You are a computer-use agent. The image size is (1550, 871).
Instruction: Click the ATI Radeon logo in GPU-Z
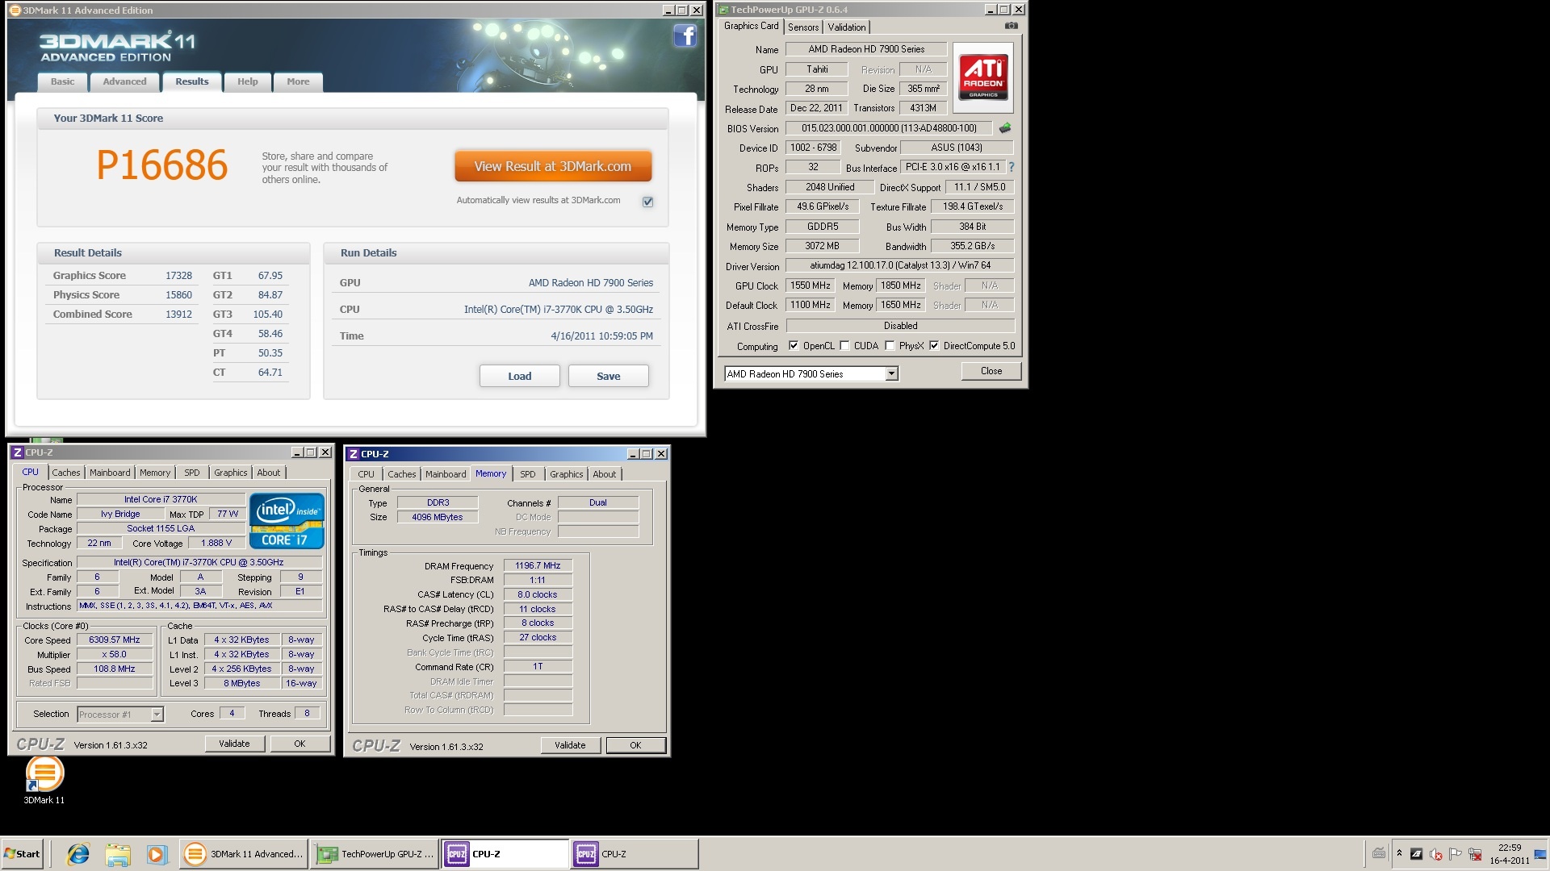pyautogui.click(x=983, y=77)
